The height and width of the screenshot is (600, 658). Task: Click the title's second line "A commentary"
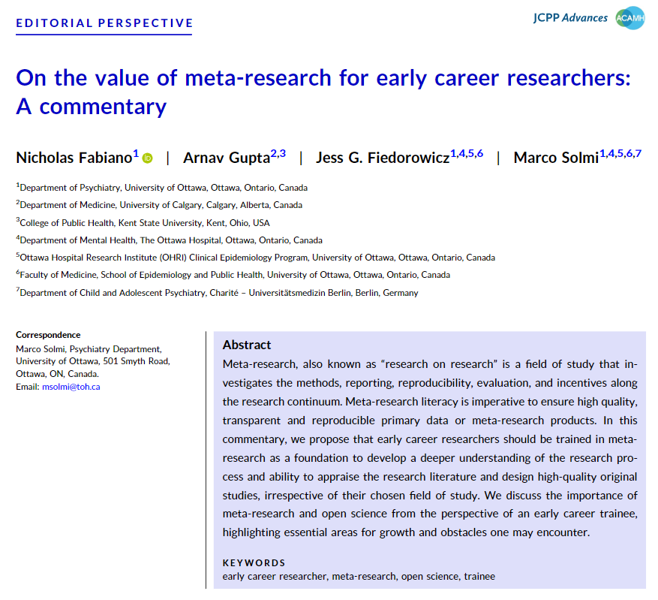click(91, 107)
